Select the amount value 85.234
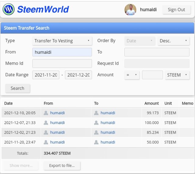 pyautogui.click(x=153, y=132)
